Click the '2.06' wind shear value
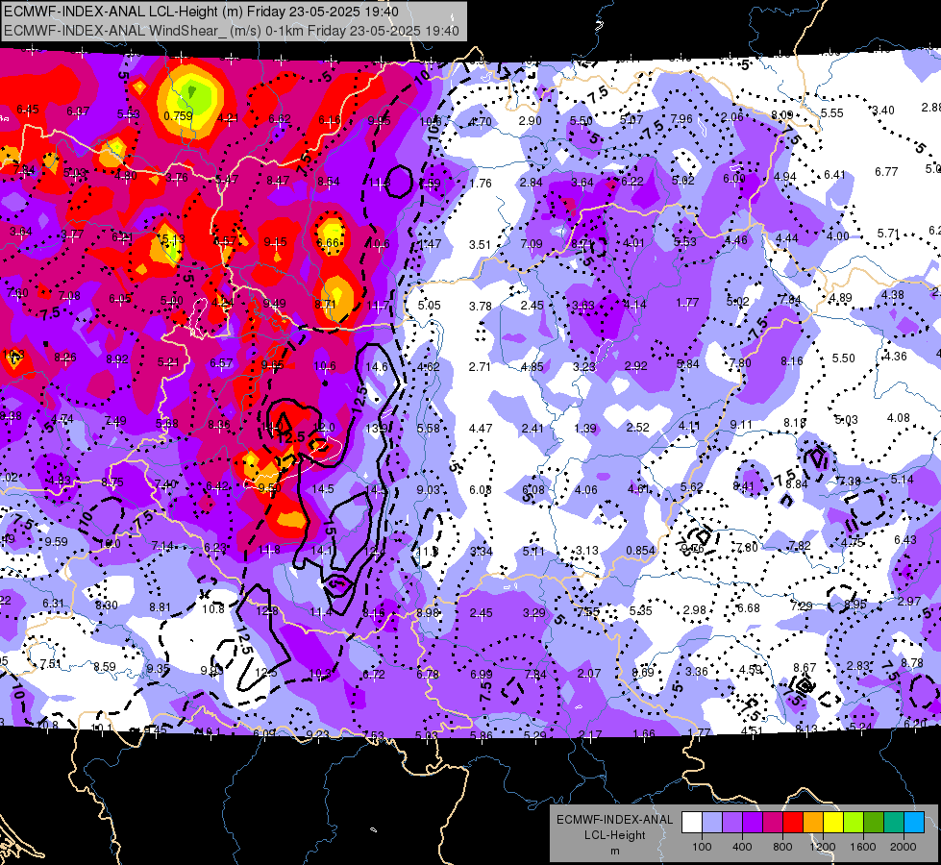This screenshot has height=865, width=941. [732, 117]
